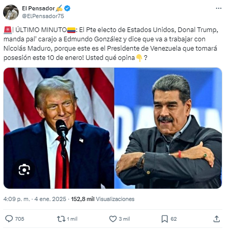Open El Pensador profile avatar
Image resolution: width=227 pixels, height=231 pixels.
11,12
